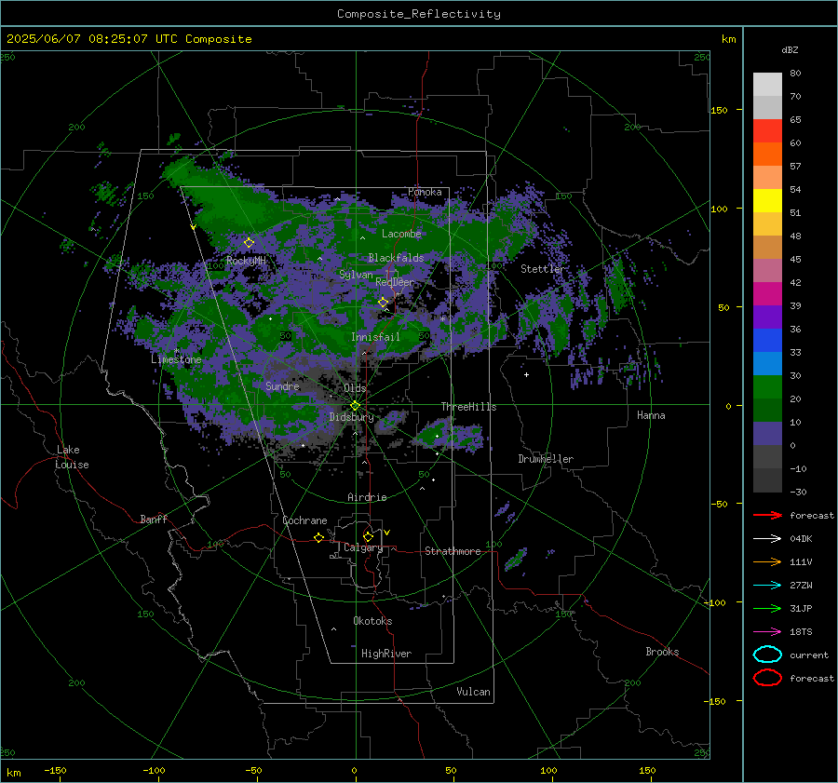Click the HighRiver city label
Image resolution: width=838 pixels, height=783 pixels.
tap(386, 655)
